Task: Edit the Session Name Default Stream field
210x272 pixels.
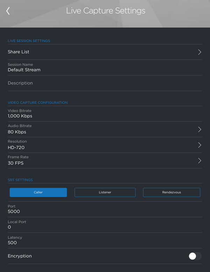Action: pos(98,67)
